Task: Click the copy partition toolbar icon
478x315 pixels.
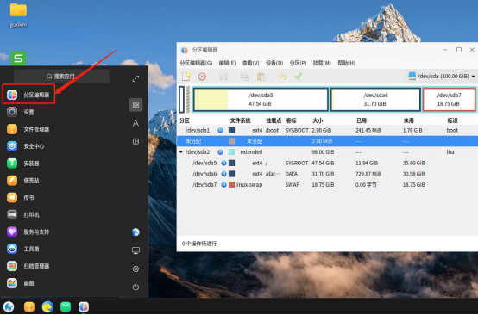Action: point(245,77)
